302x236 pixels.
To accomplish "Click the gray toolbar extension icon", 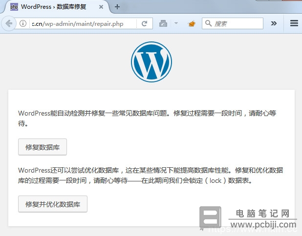I will point(163,23).
